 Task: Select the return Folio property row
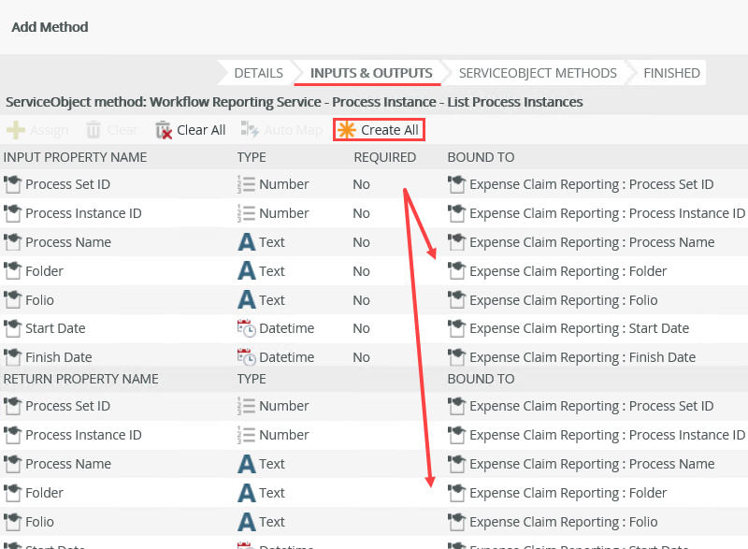coord(39,522)
